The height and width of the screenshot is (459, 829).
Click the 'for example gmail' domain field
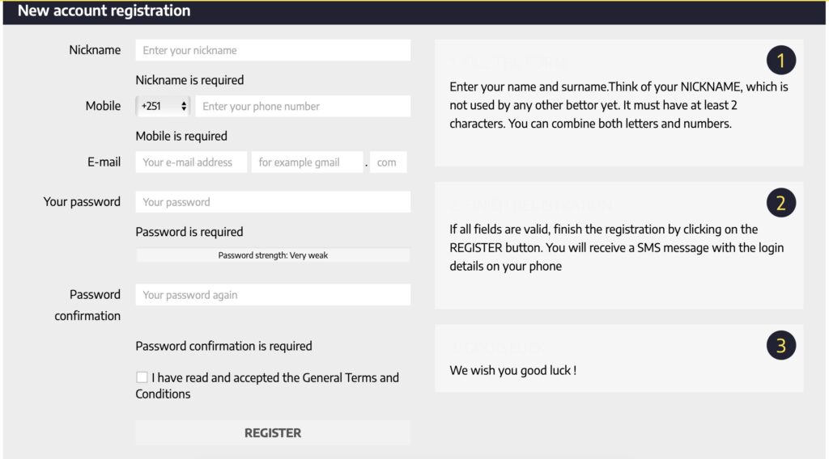click(307, 162)
